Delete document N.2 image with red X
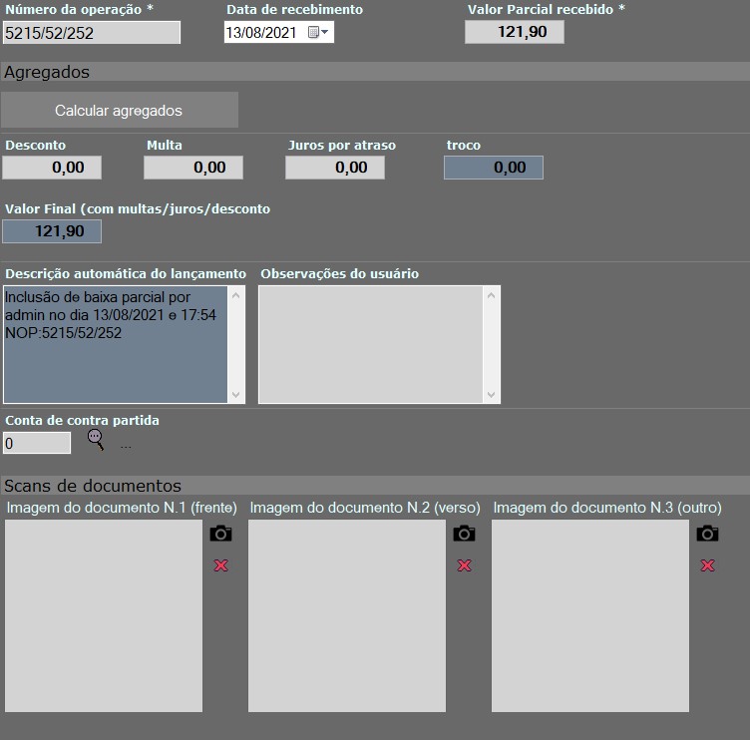750x740 pixels. pos(464,565)
